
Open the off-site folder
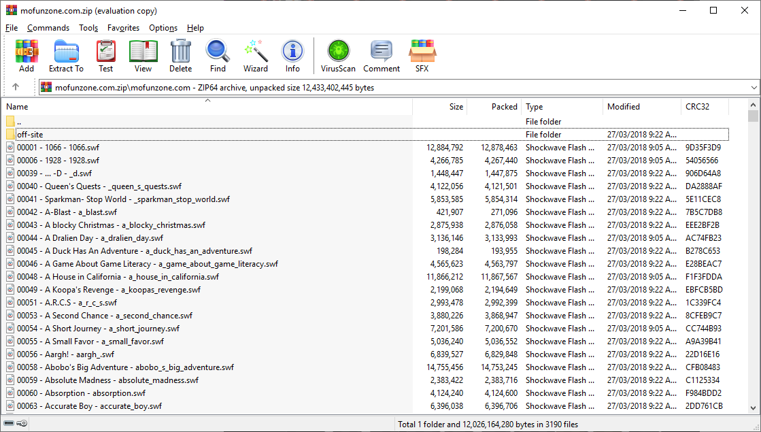tap(30, 135)
